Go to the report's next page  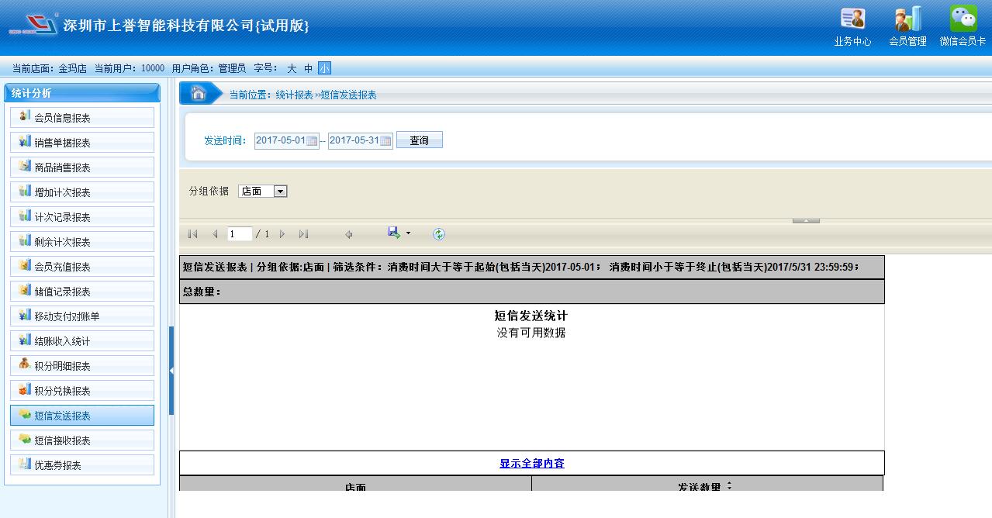(x=282, y=234)
